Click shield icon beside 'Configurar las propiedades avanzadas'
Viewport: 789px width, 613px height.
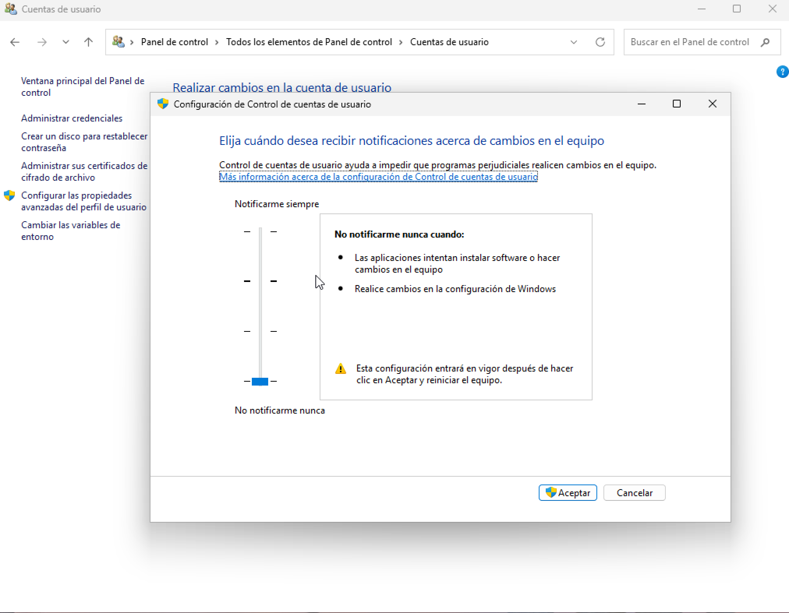pyautogui.click(x=9, y=196)
